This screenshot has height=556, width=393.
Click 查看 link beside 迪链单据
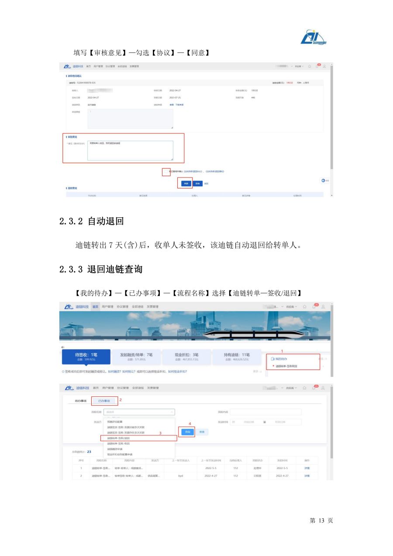coord(172,105)
